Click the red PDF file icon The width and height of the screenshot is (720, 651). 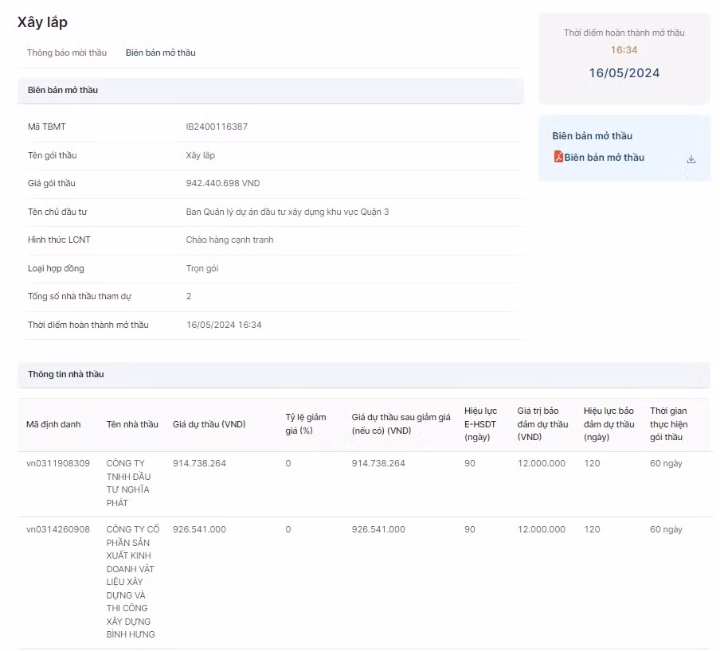point(558,157)
